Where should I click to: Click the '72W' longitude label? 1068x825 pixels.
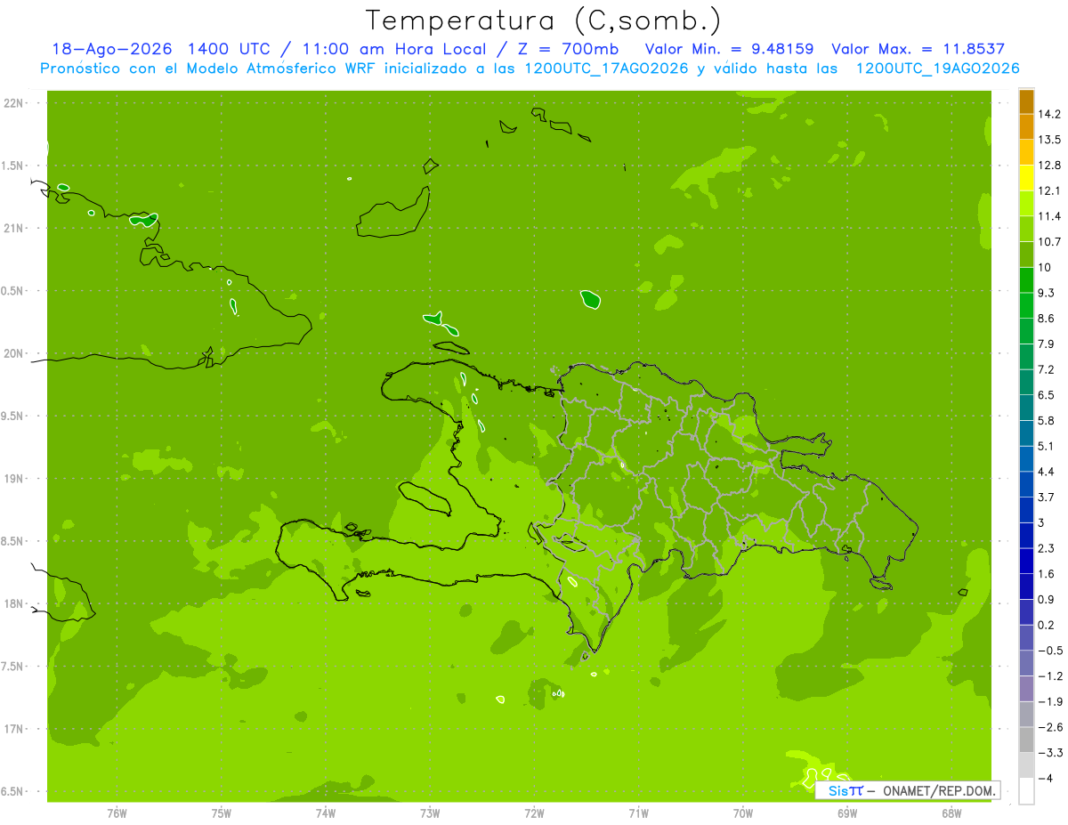tap(534, 813)
